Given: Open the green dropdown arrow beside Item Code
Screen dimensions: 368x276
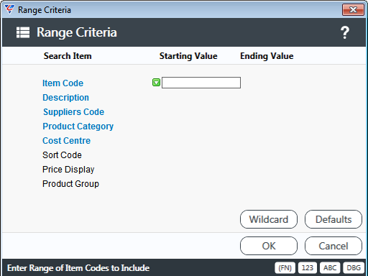Looking at the screenshot, I should click(x=156, y=83).
